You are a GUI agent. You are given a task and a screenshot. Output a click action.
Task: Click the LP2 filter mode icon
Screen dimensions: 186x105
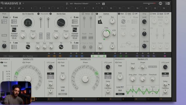[100, 22]
